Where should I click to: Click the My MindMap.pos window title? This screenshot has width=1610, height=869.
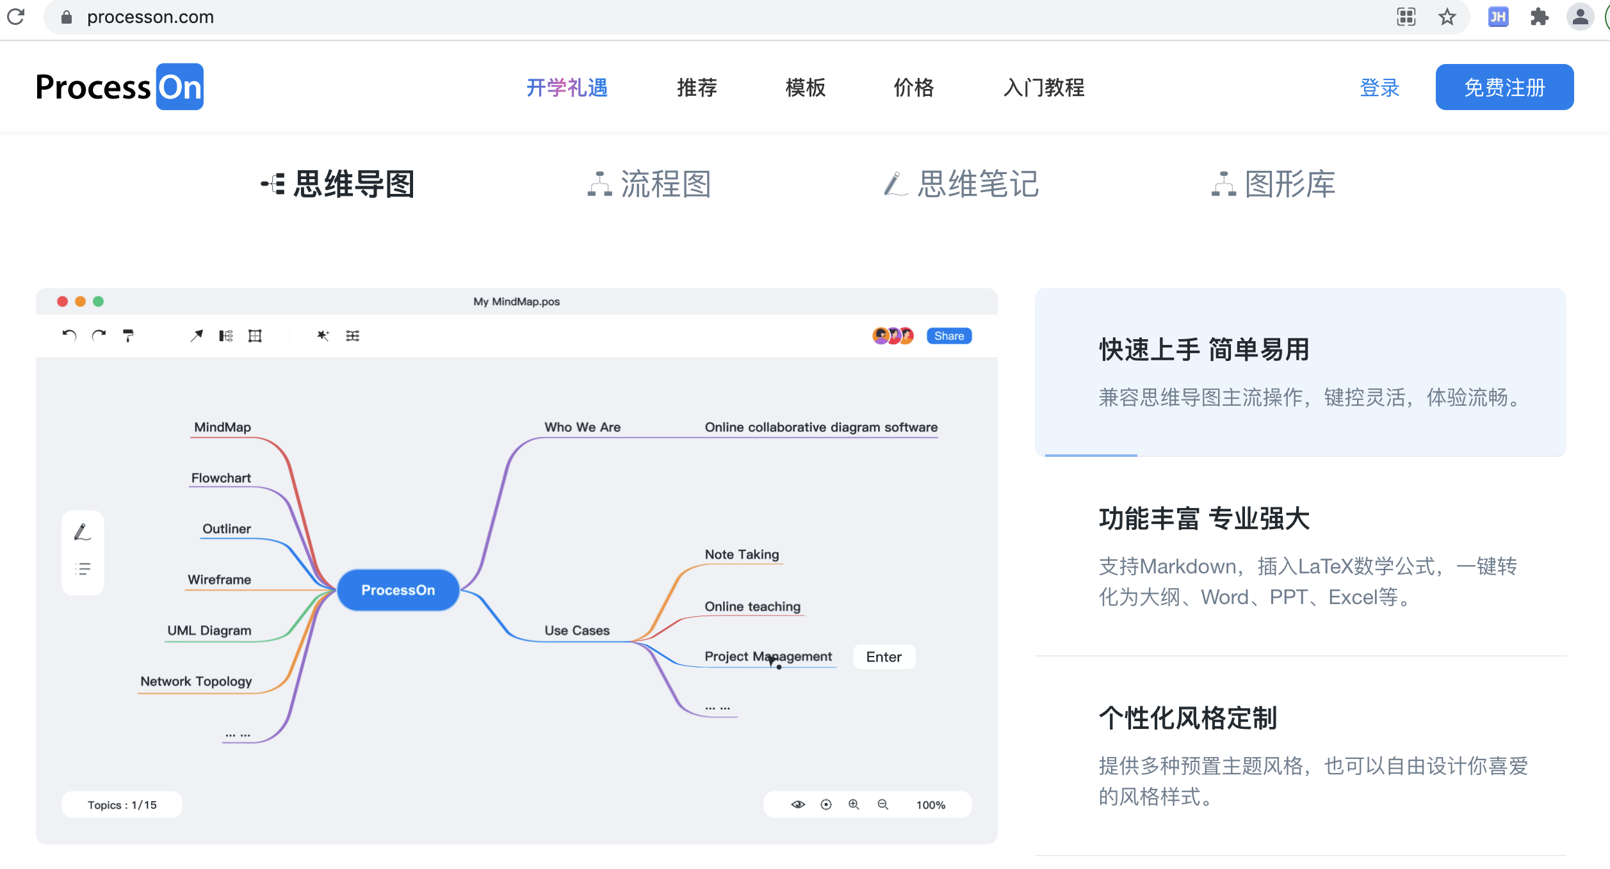coord(516,301)
